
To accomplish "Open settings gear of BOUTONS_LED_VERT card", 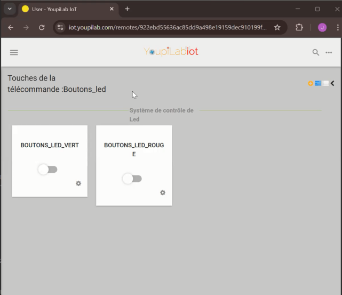I will coord(78,184).
